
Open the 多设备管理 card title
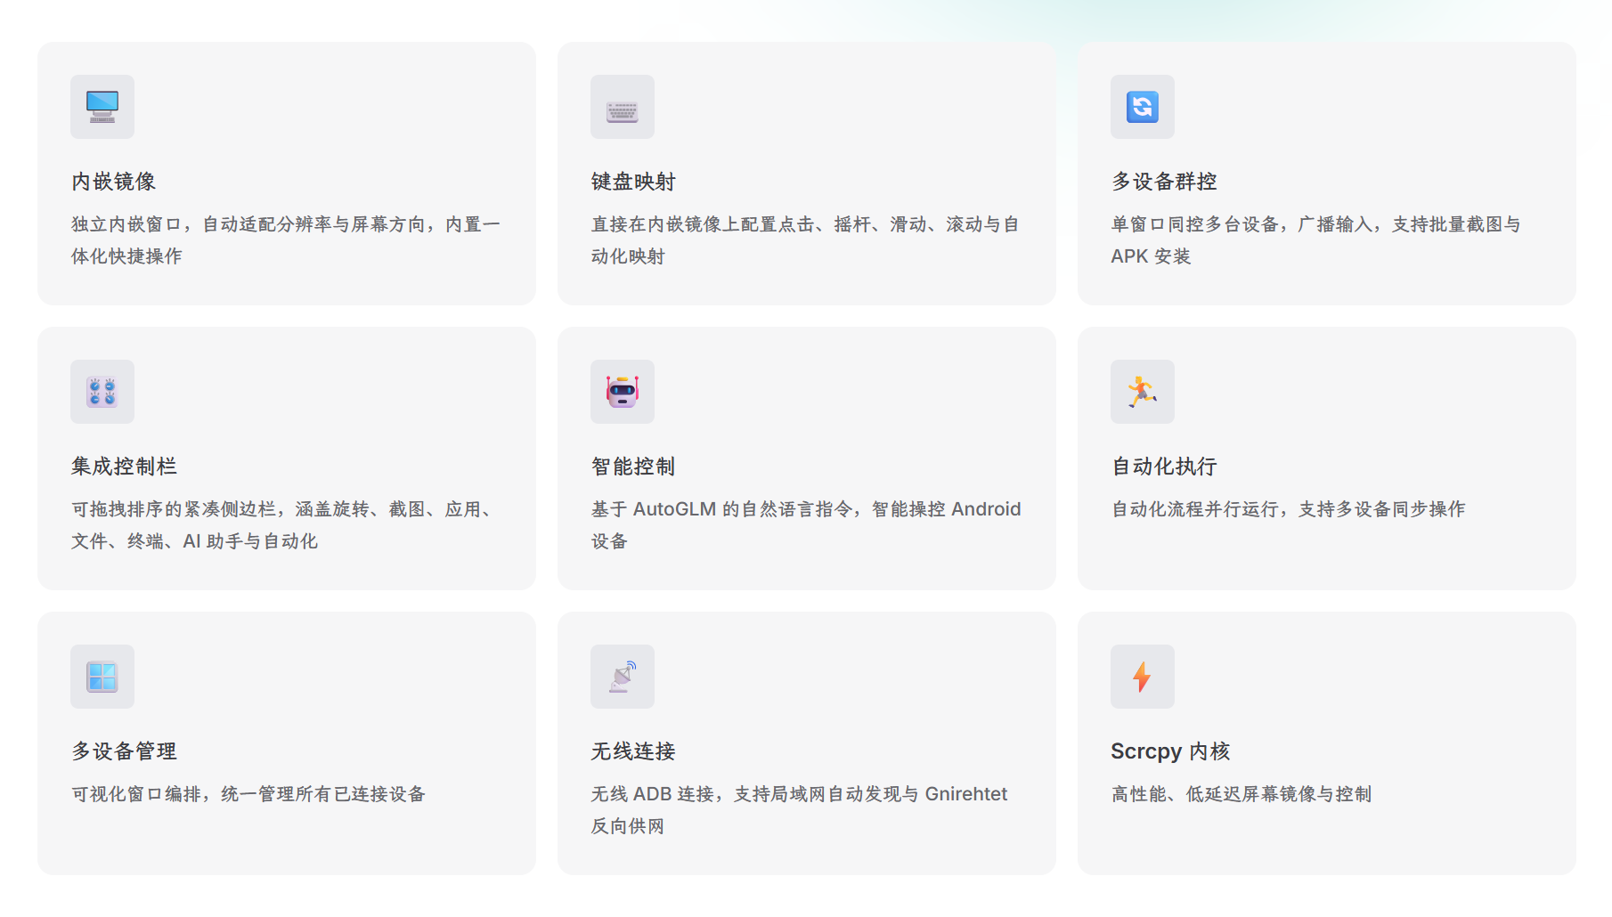(x=125, y=751)
